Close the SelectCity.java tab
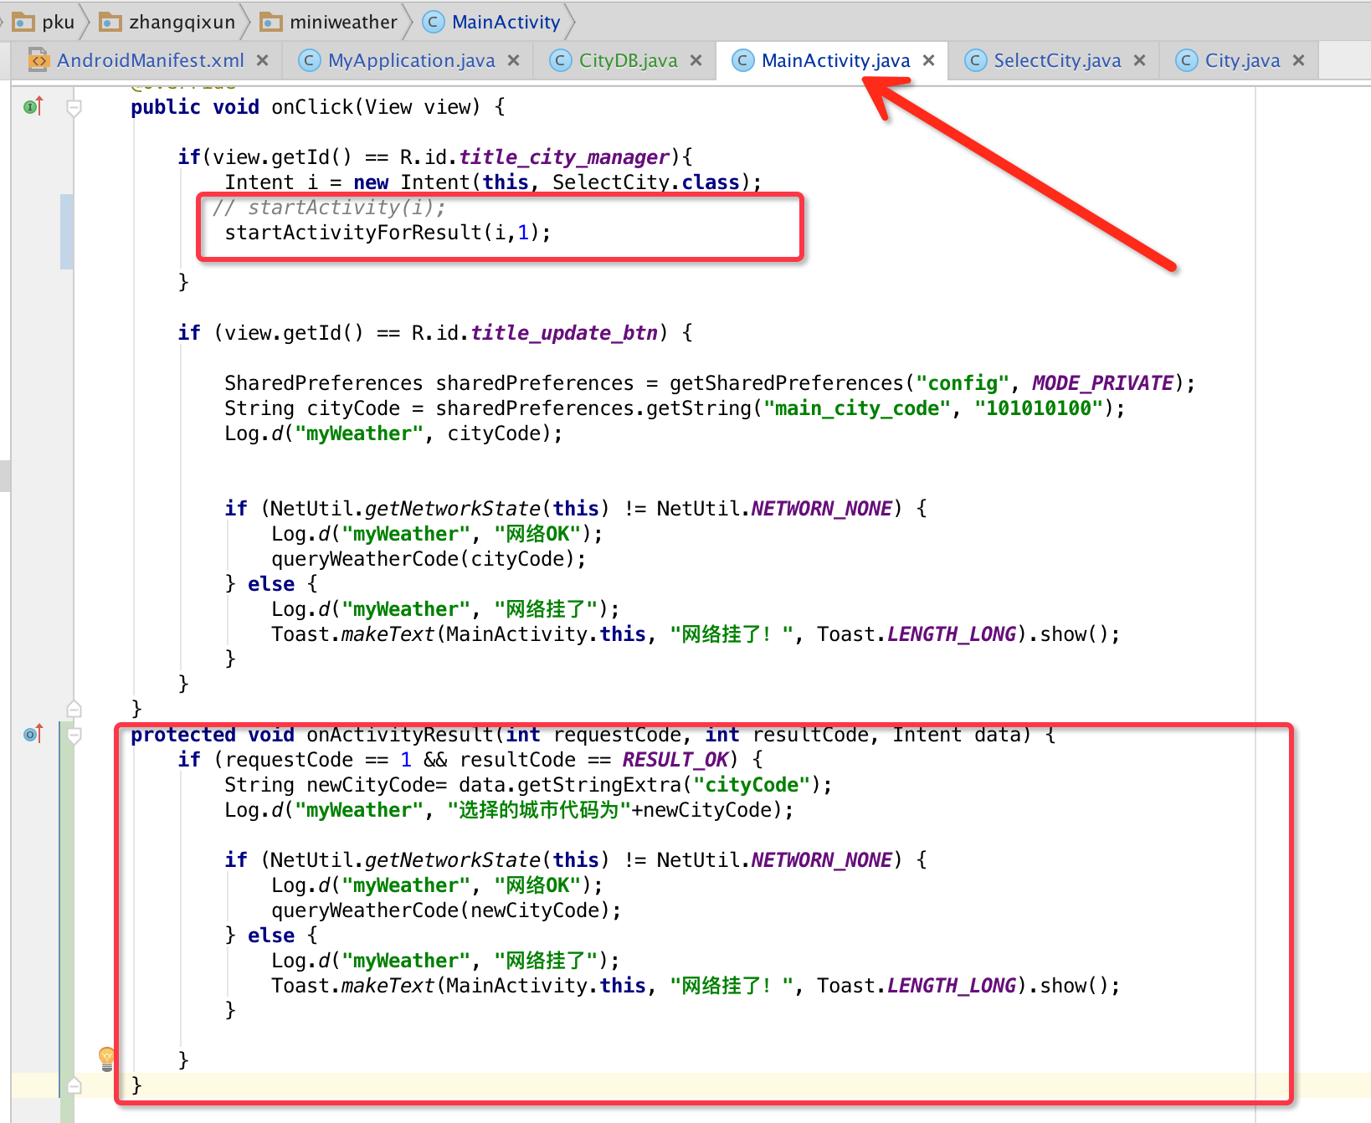1371x1123 pixels. [x=1139, y=60]
